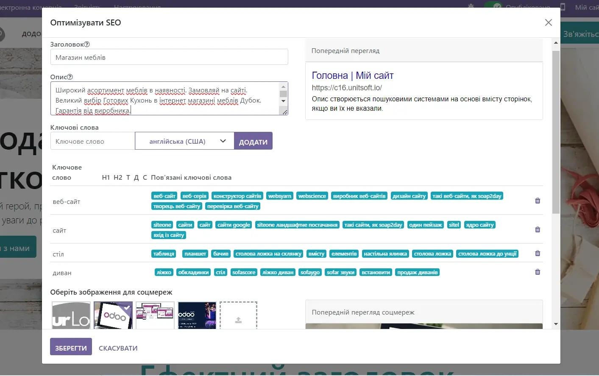This screenshot has height=376, width=599.
Task: Delete the "диван" keyword entry
Action: coord(538,272)
